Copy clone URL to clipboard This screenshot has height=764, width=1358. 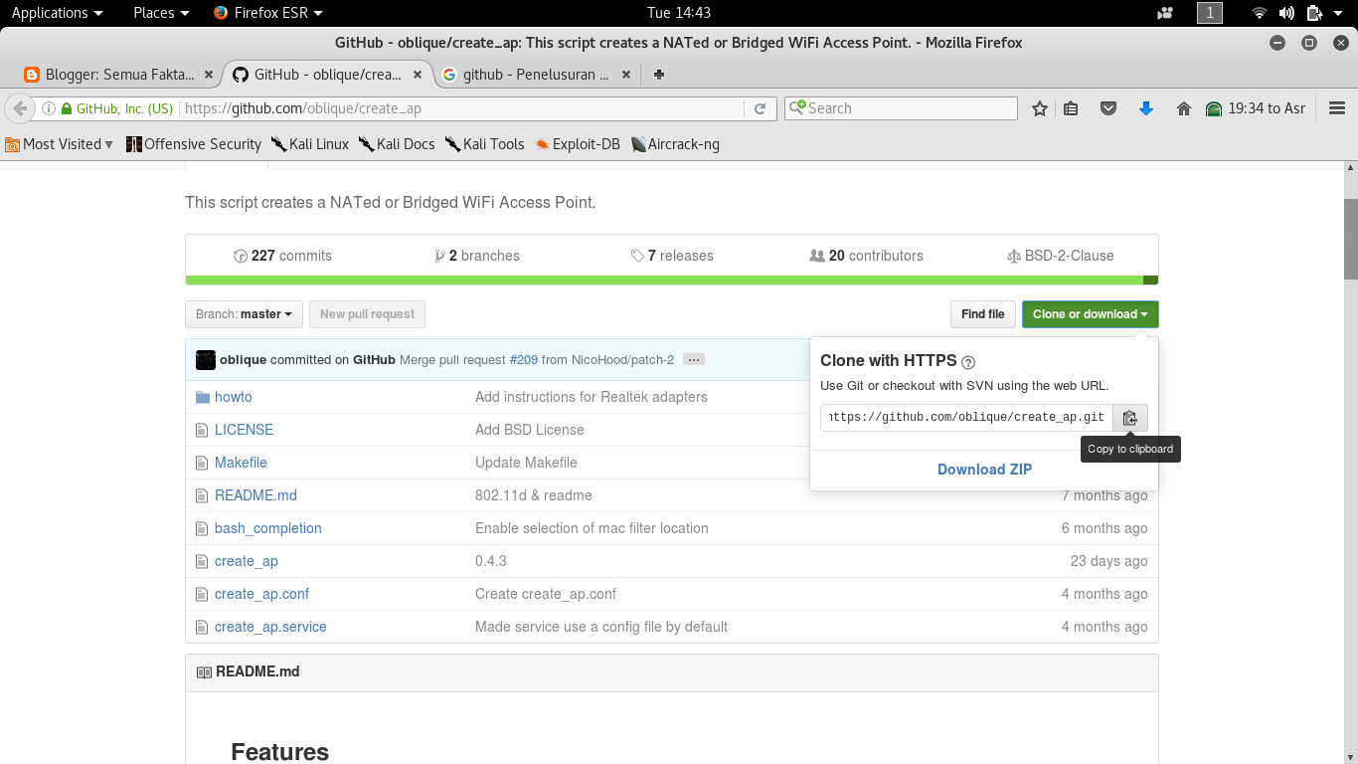pos(1130,418)
